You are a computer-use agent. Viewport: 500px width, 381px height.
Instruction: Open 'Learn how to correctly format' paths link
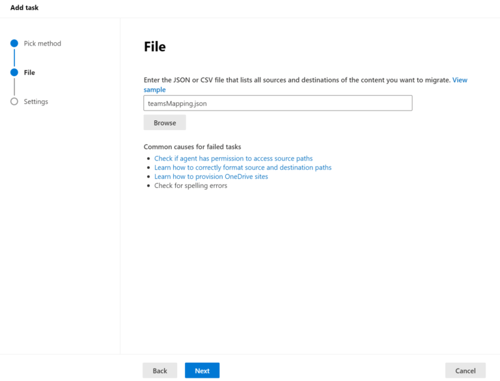click(243, 167)
